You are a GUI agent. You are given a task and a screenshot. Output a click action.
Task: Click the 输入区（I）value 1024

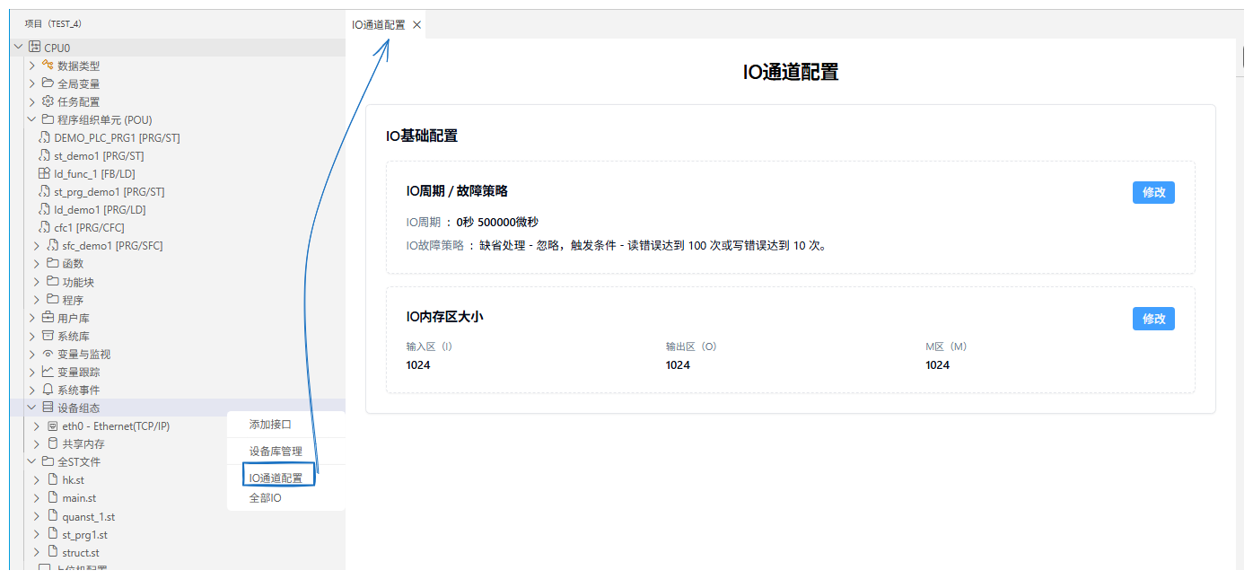tap(418, 365)
